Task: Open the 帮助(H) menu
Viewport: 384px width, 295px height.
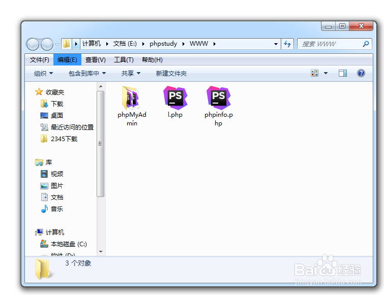Action: (152, 60)
